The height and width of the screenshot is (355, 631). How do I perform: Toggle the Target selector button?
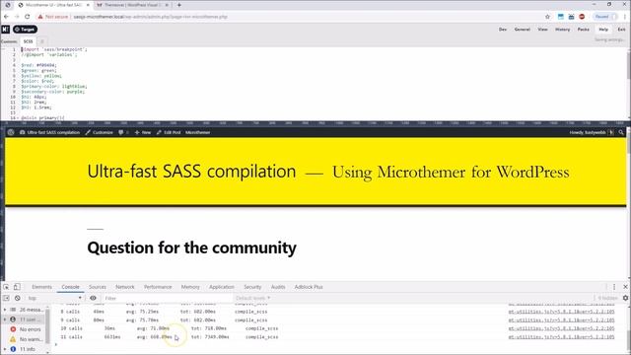pos(25,30)
